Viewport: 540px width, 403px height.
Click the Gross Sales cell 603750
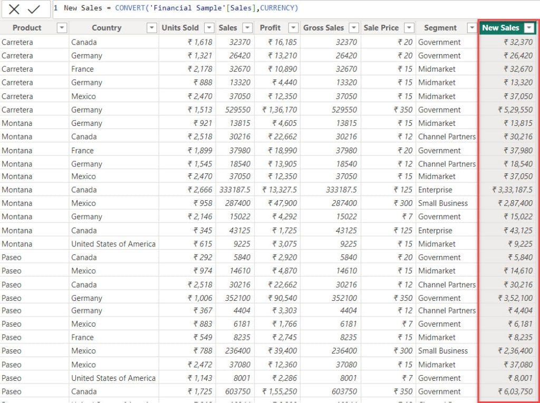331,391
